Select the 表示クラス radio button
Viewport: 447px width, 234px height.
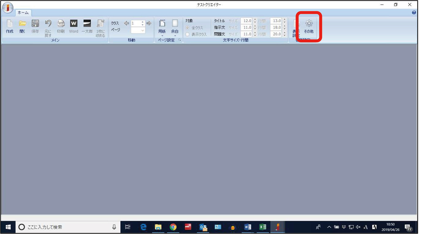tap(188, 34)
